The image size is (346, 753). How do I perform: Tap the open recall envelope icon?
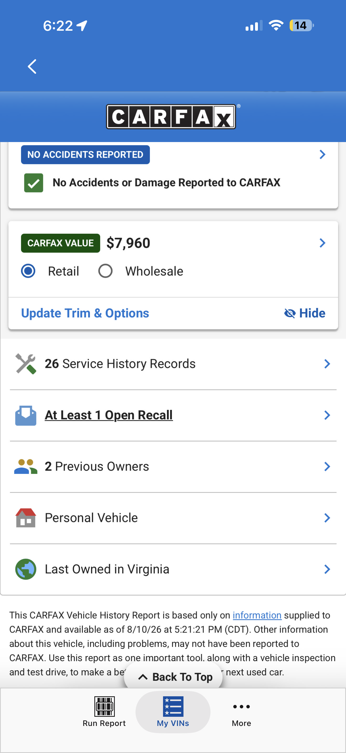click(x=26, y=415)
